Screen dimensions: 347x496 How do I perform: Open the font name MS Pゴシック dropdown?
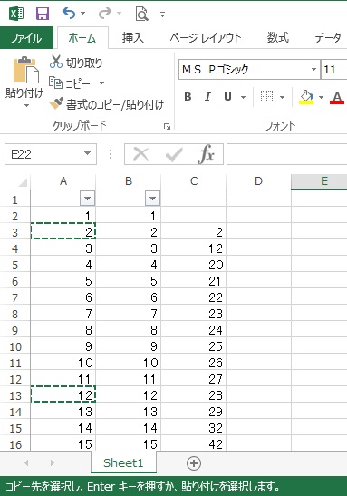(313, 69)
